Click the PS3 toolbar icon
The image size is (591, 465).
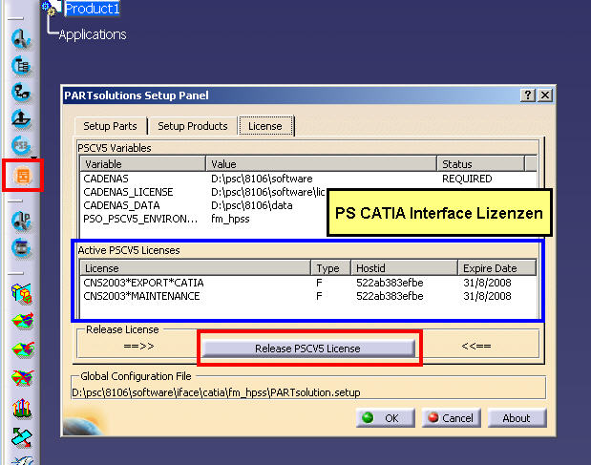tap(21, 145)
